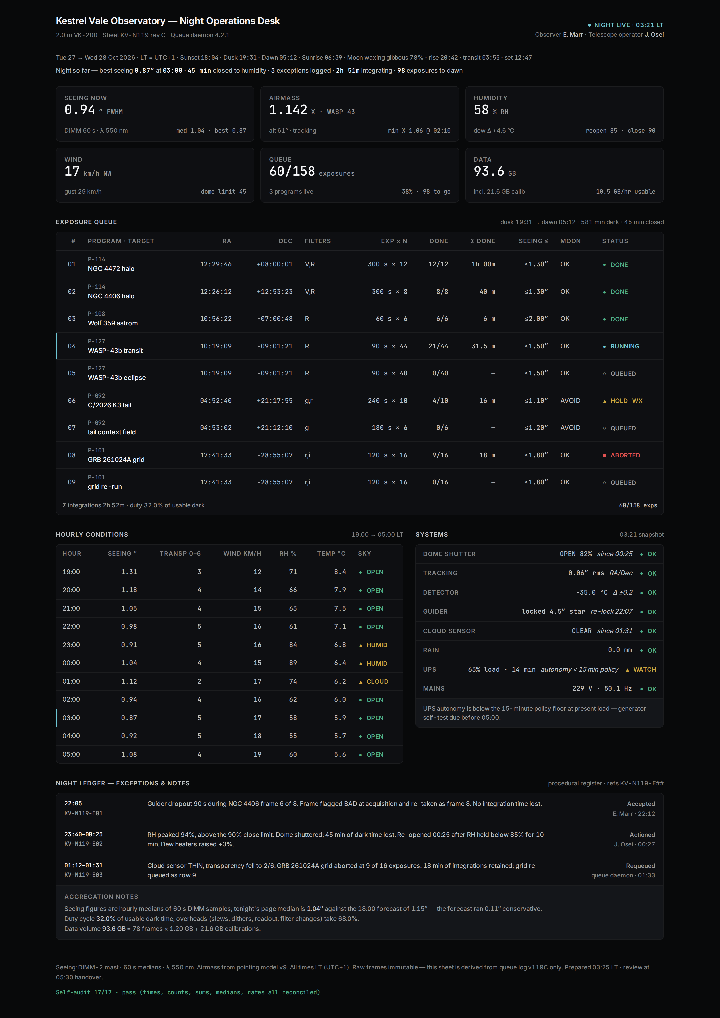Image resolution: width=720 pixels, height=1018 pixels.
Task: Select the SEEING NOW 0.94 value
Action: 80,110
